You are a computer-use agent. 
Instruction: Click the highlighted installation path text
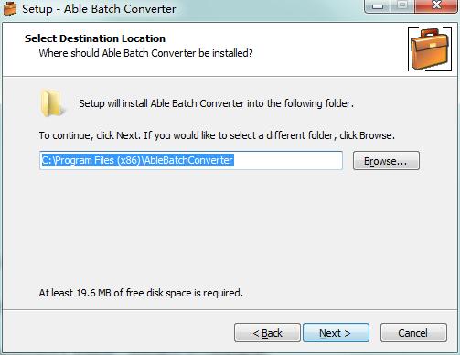coord(138,160)
